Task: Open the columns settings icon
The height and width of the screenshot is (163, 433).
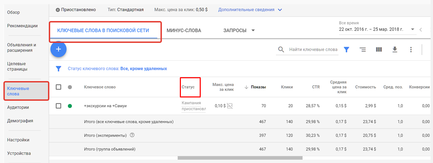Action: 379,50
